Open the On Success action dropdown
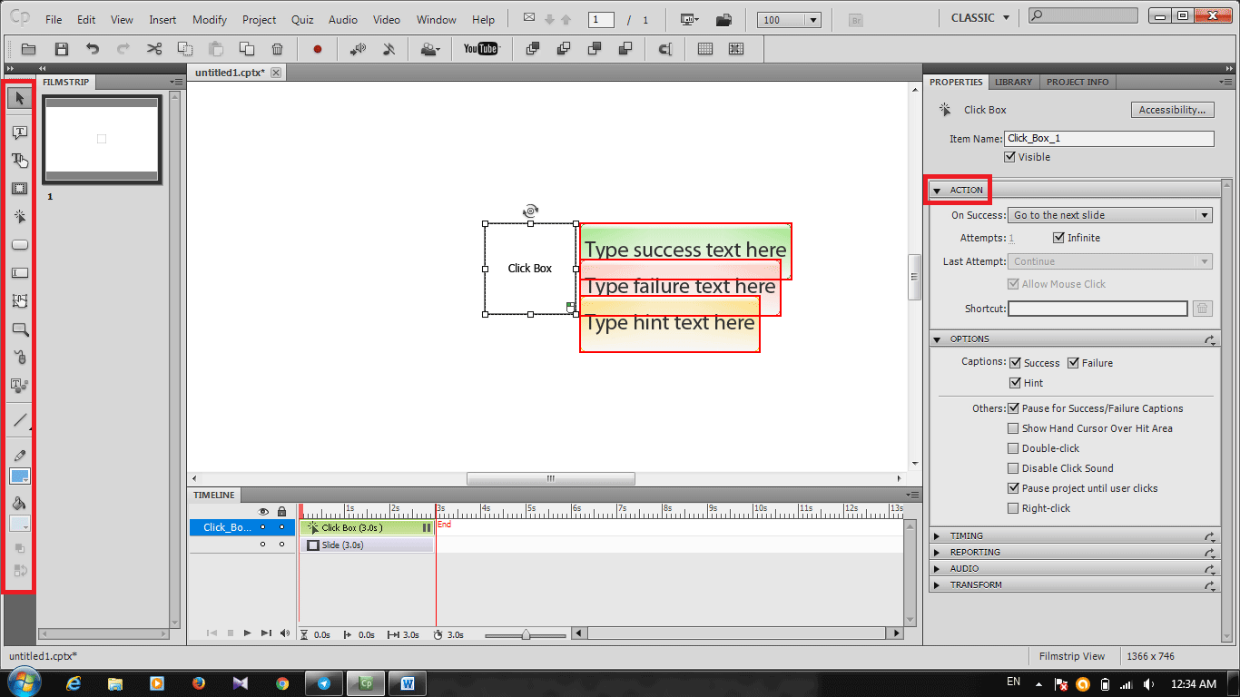Screen dimensions: 1240x697 (1109, 215)
